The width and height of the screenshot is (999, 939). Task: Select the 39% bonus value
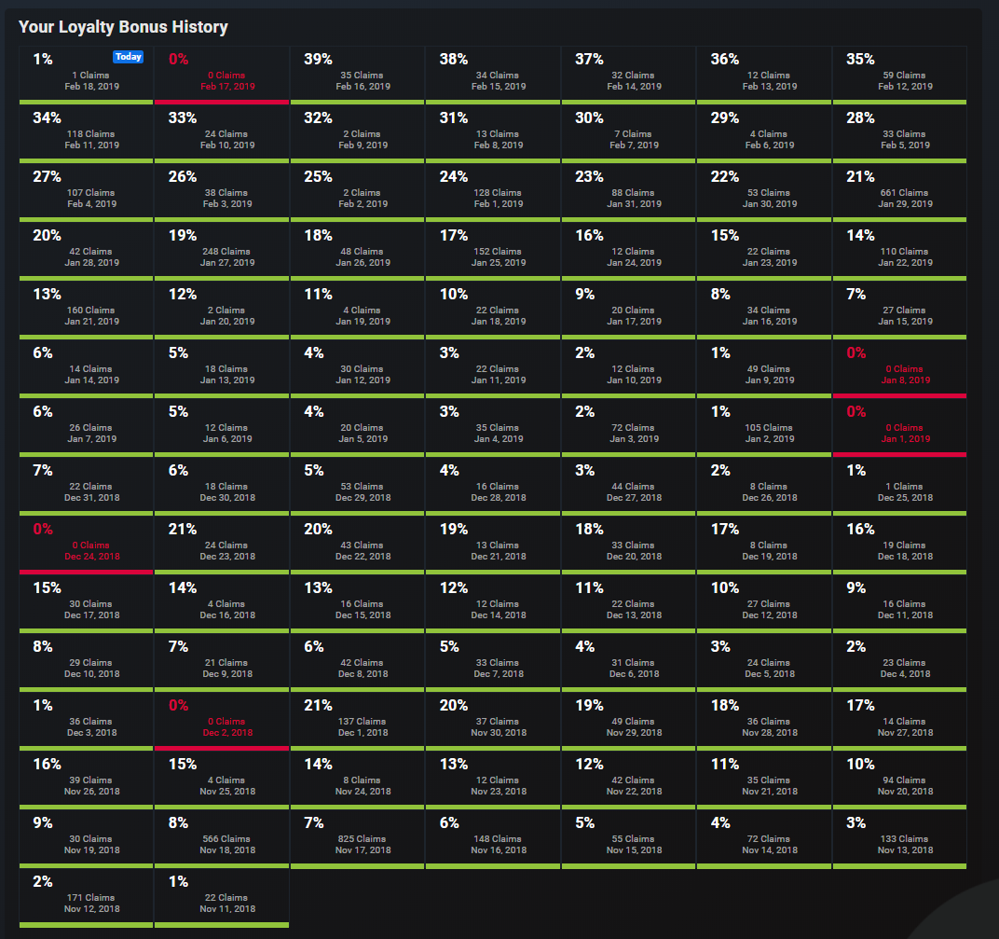(318, 60)
